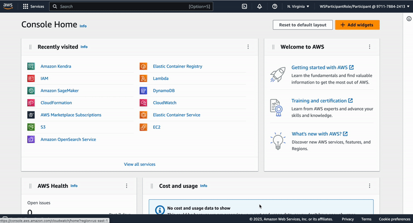Click Info next to Cost and usage

203,186
